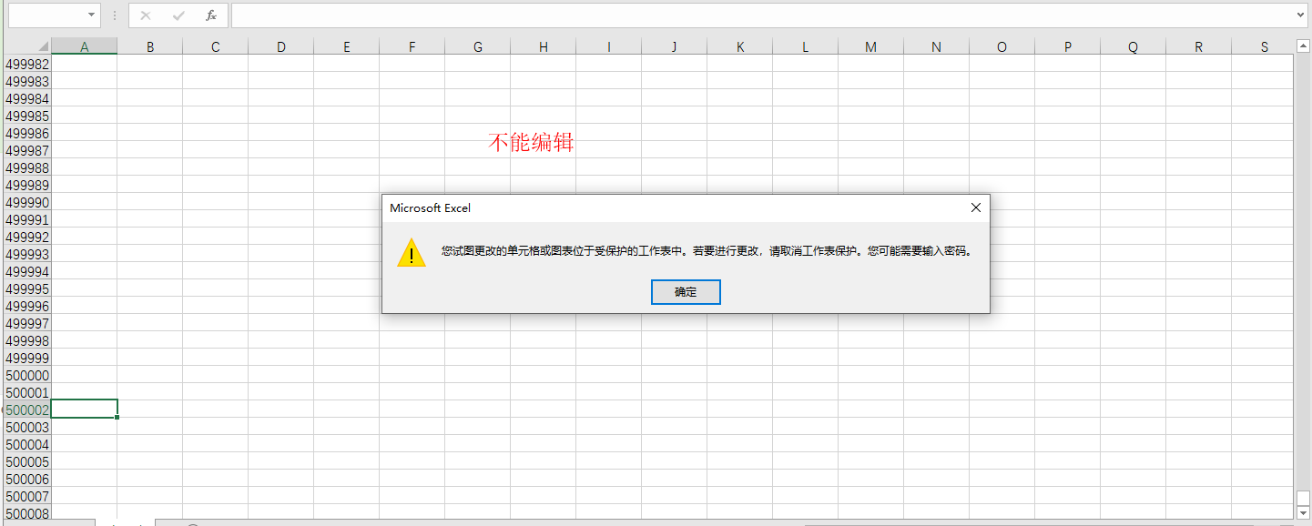
Task: Expand the formula bar with the right-edge chevron
Action: point(1302,15)
